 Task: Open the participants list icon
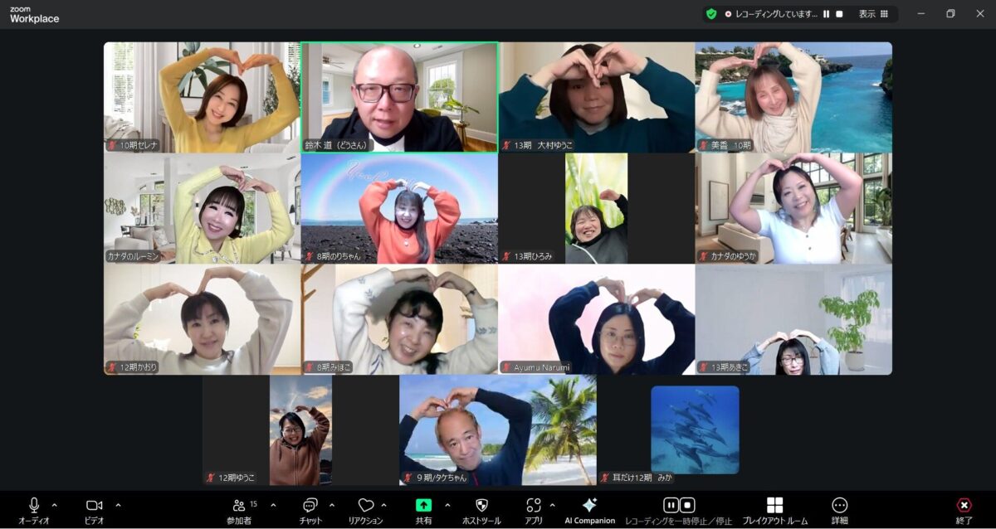[x=239, y=505]
